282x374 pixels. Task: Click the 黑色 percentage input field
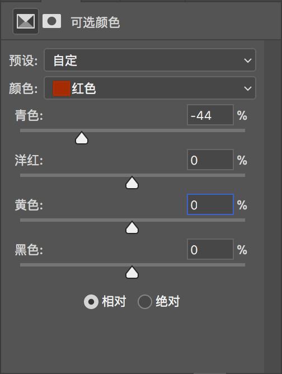point(210,249)
